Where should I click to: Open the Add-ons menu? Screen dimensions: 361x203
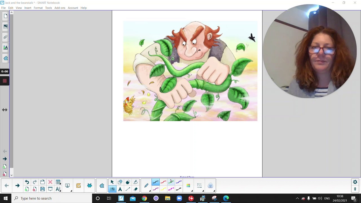(60, 8)
